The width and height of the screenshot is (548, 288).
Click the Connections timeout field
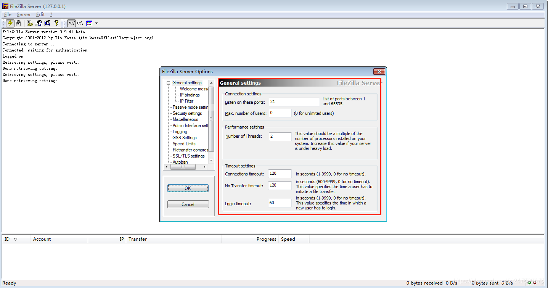[x=280, y=174]
